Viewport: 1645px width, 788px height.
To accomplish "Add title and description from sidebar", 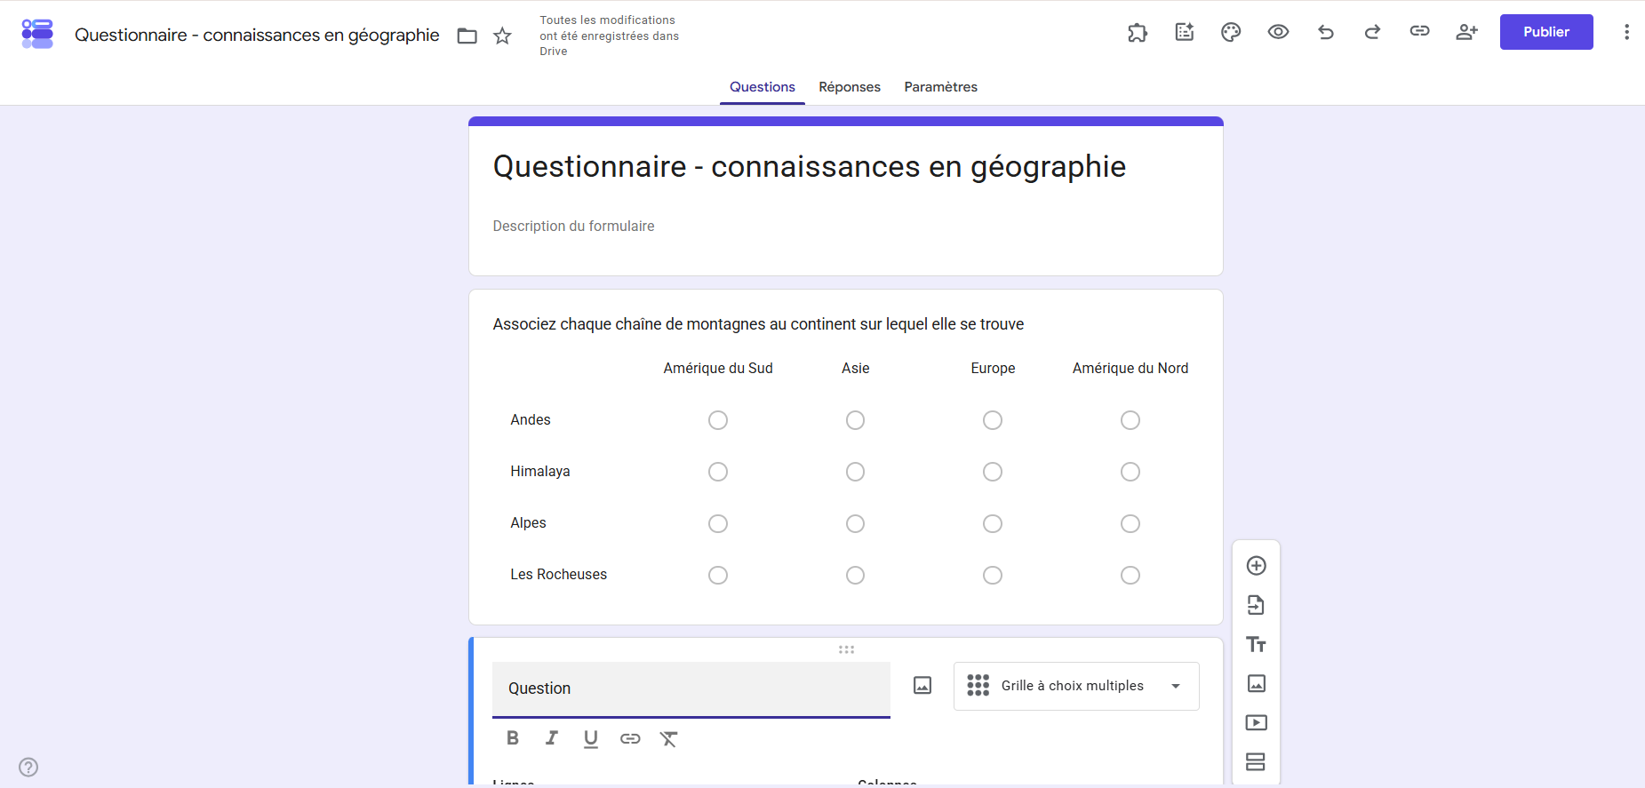I will point(1256,644).
